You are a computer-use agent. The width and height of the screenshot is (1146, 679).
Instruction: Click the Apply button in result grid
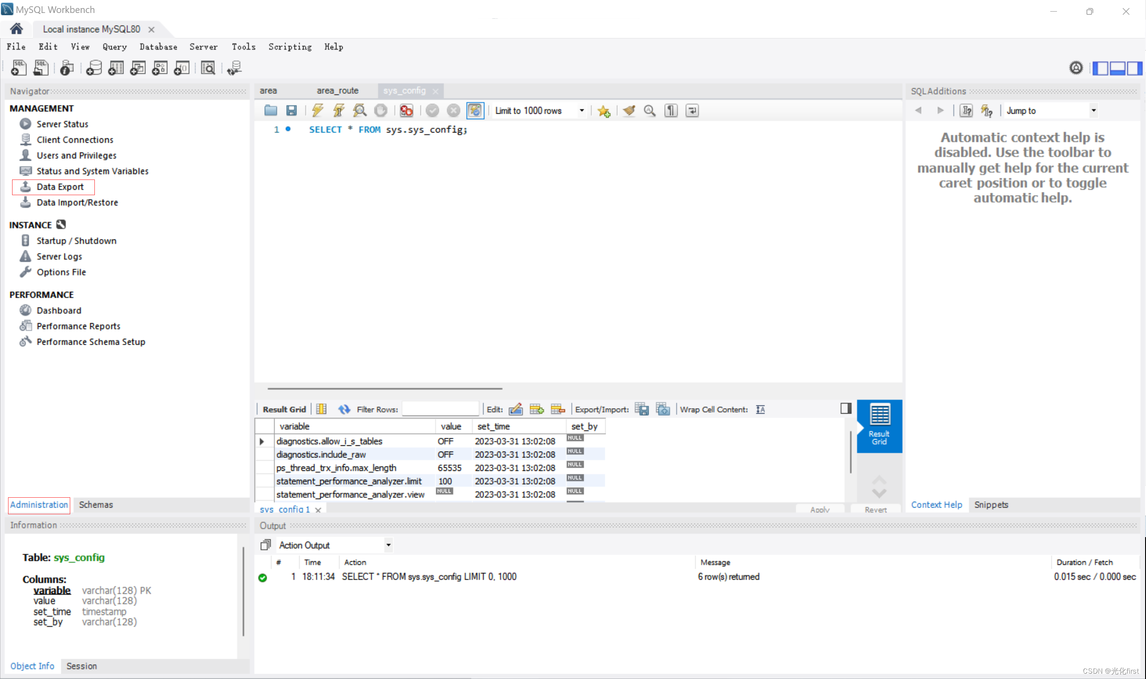click(819, 509)
